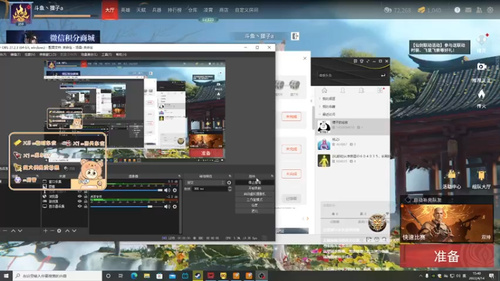Viewport: 500px width, 281px height.
Task: Go to next page arrow in white panel
Action: (x=307, y=219)
